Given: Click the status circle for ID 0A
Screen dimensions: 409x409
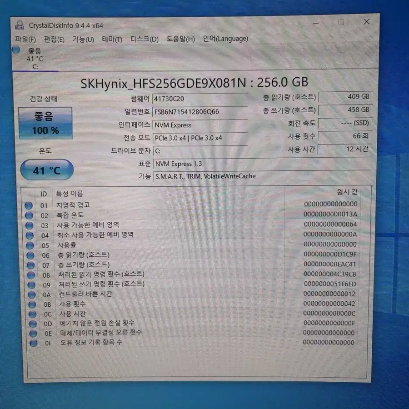Looking at the screenshot, I should 32,295.
